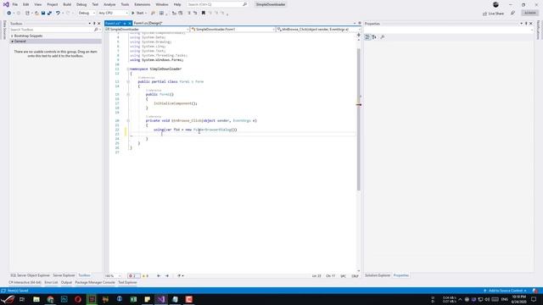The height and width of the screenshot is (305, 543).
Task: Click the Save All icon
Action: point(49,14)
